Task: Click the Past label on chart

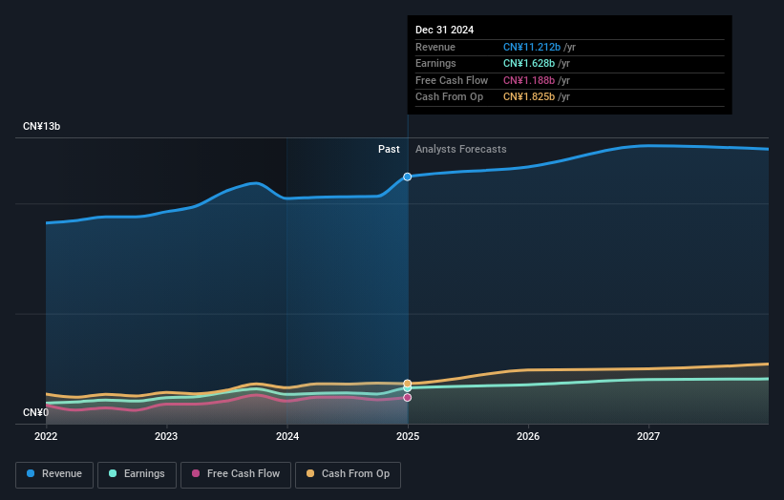Action: pos(389,149)
